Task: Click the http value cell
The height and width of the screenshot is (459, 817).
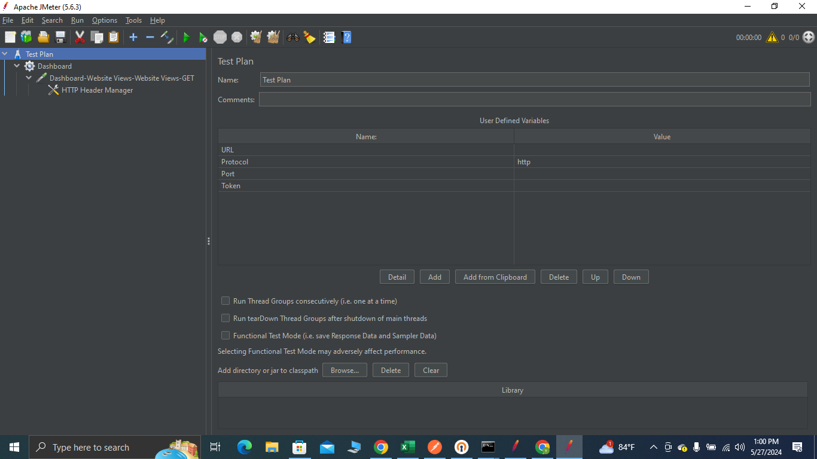Action: point(662,161)
